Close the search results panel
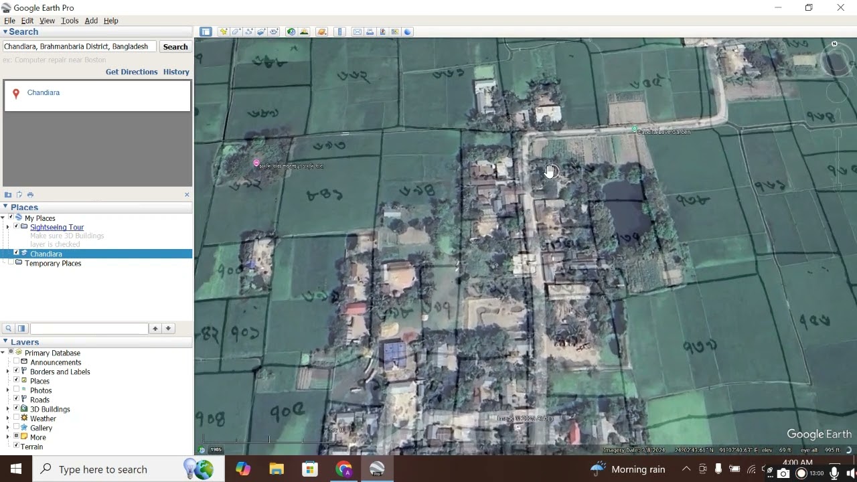This screenshot has height=482, width=857. [187, 195]
